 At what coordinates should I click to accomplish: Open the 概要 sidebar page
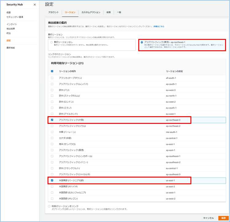(x=9, y=13)
